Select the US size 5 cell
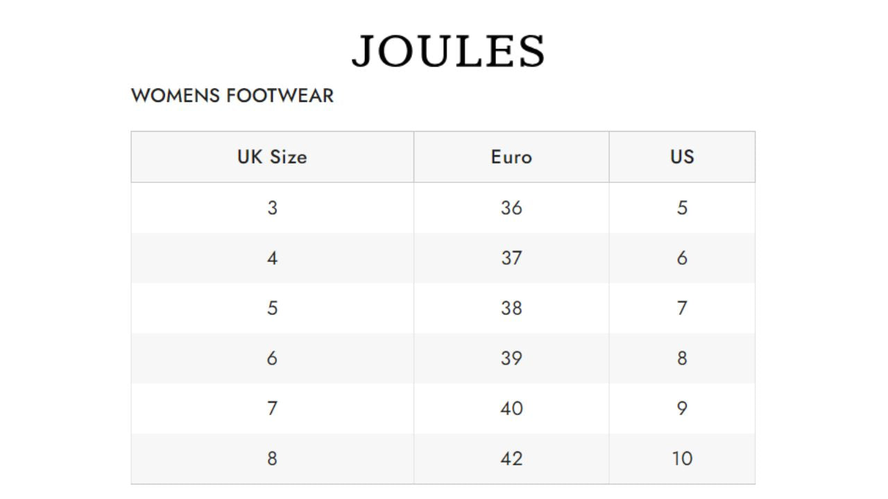Image resolution: width=888 pixels, height=499 pixels. click(x=682, y=208)
